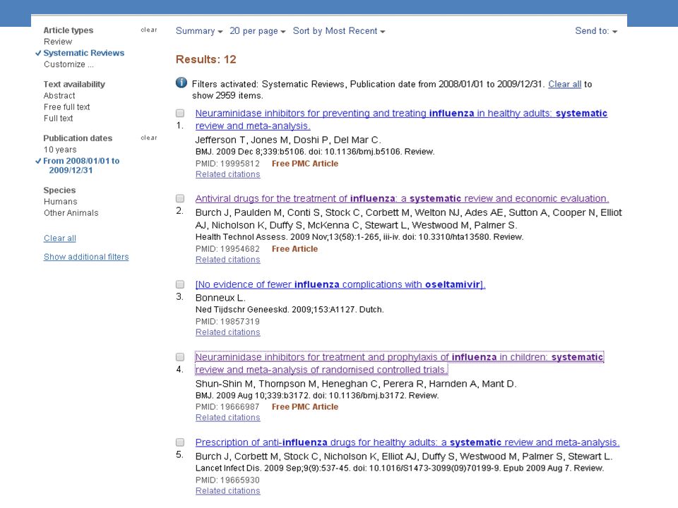This screenshot has height=508, width=678.
Task: Open the Summary display format dropdown
Action: click(199, 31)
